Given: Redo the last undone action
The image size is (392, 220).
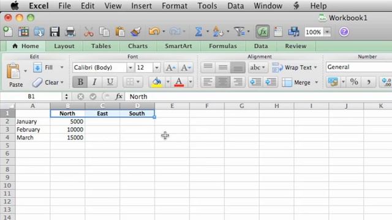Looking at the screenshot, I should [x=175, y=31].
